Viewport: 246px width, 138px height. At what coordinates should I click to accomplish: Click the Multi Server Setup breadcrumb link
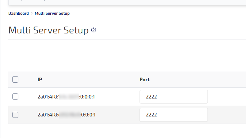[x=52, y=13]
